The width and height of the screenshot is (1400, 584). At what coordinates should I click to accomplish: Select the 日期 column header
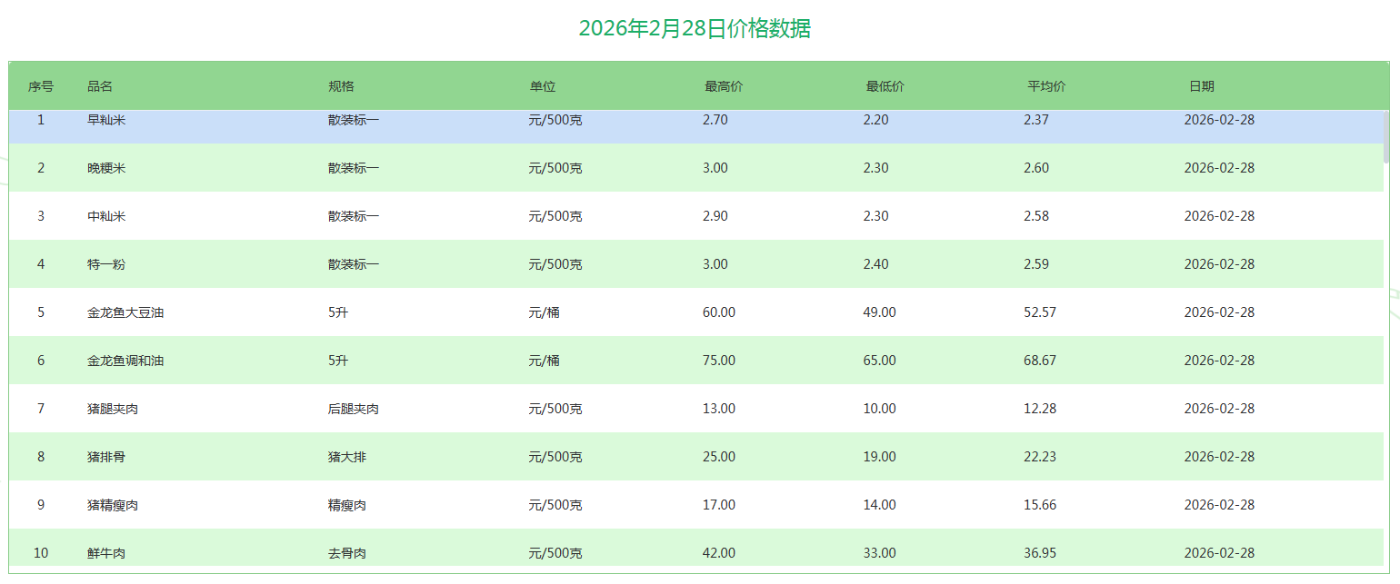1201,86
